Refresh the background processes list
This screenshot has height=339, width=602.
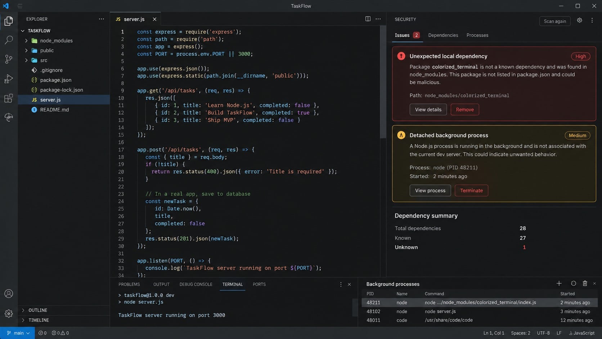tap(573, 284)
